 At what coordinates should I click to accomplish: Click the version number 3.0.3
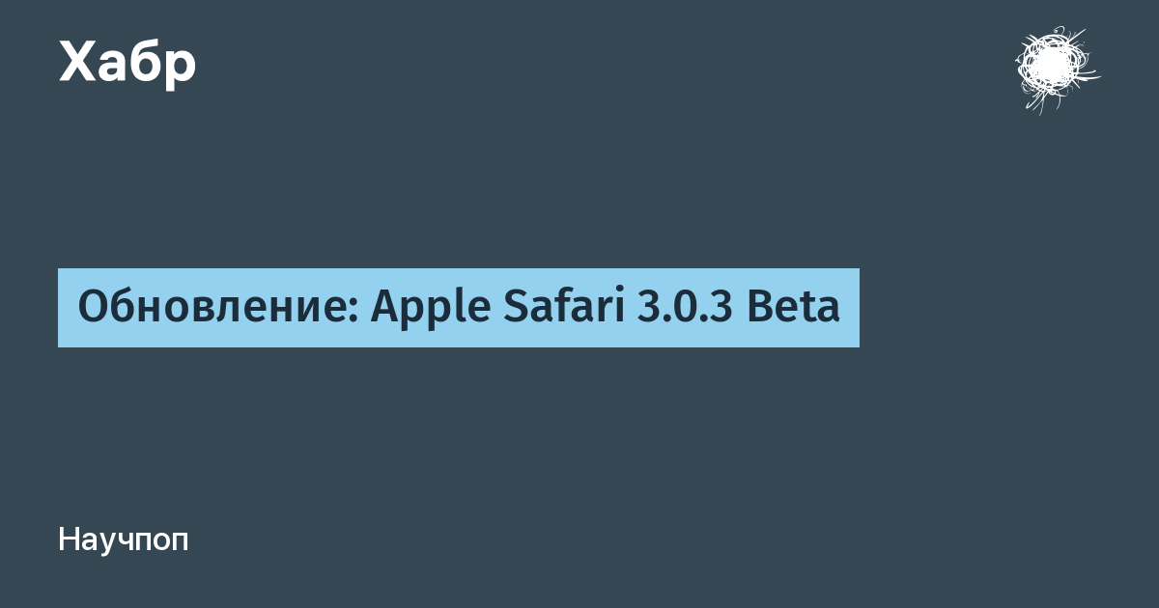click(x=682, y=307)
